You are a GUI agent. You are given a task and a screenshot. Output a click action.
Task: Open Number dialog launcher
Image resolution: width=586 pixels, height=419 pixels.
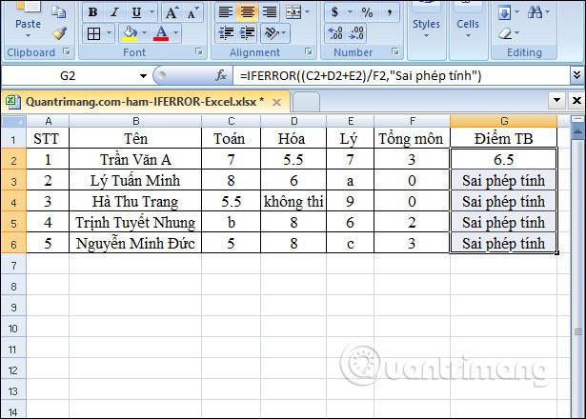click(394, 51)
